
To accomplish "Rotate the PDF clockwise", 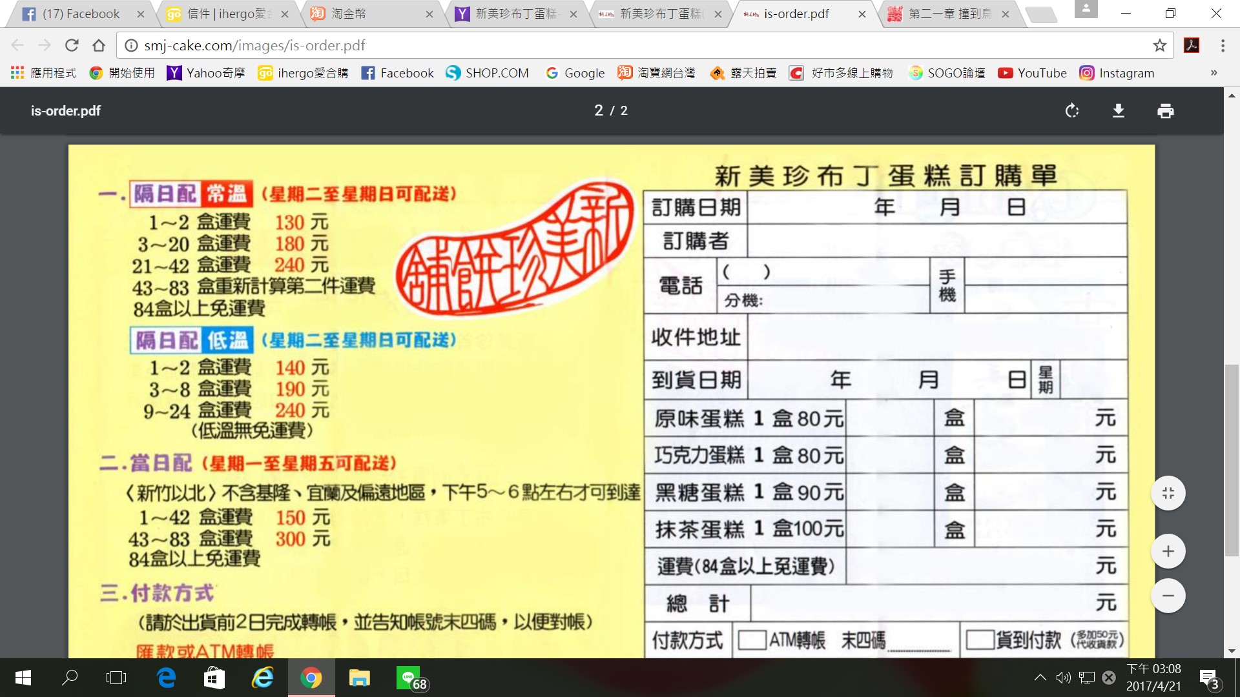I will click(x=1072, y=111).
